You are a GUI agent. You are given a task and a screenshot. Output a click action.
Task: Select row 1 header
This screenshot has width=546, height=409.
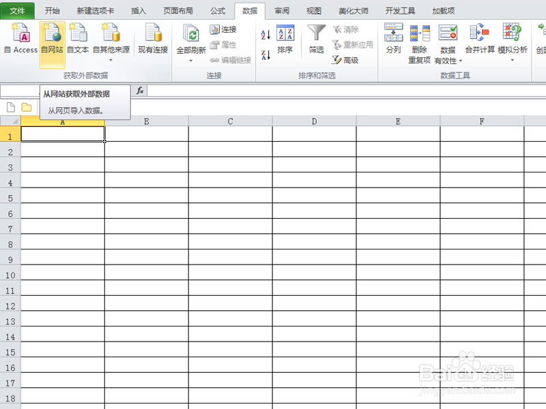pyautogui.click(x=10, y=134)
